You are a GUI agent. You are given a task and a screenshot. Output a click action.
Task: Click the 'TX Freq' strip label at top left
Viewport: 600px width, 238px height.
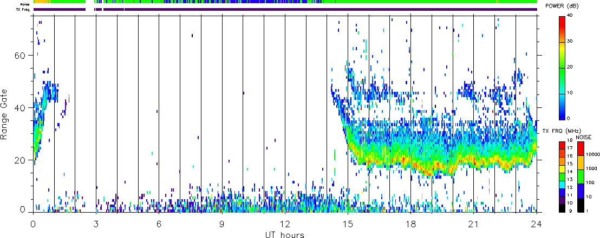23,10
